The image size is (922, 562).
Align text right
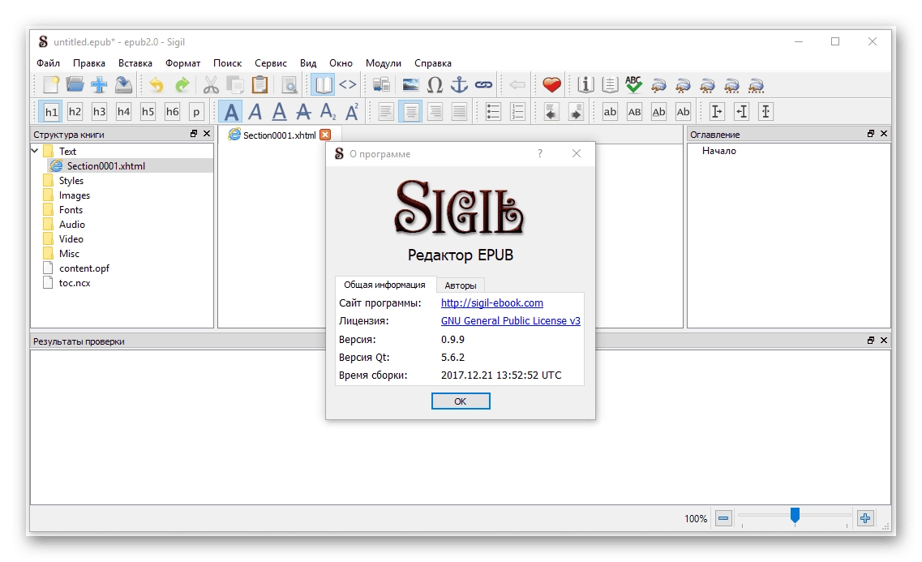tap(435, 112)
